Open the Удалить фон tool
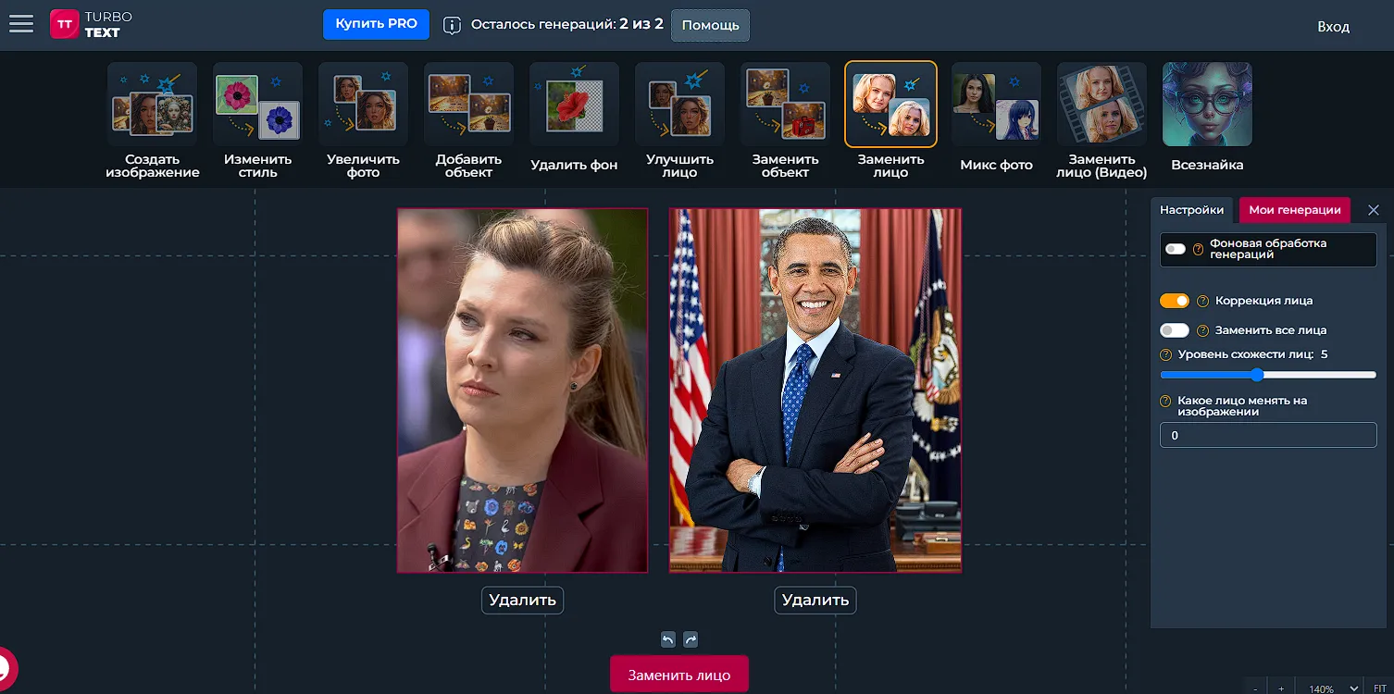The width and height of the screenshot is (1394, 694). (x=574, y=118)
